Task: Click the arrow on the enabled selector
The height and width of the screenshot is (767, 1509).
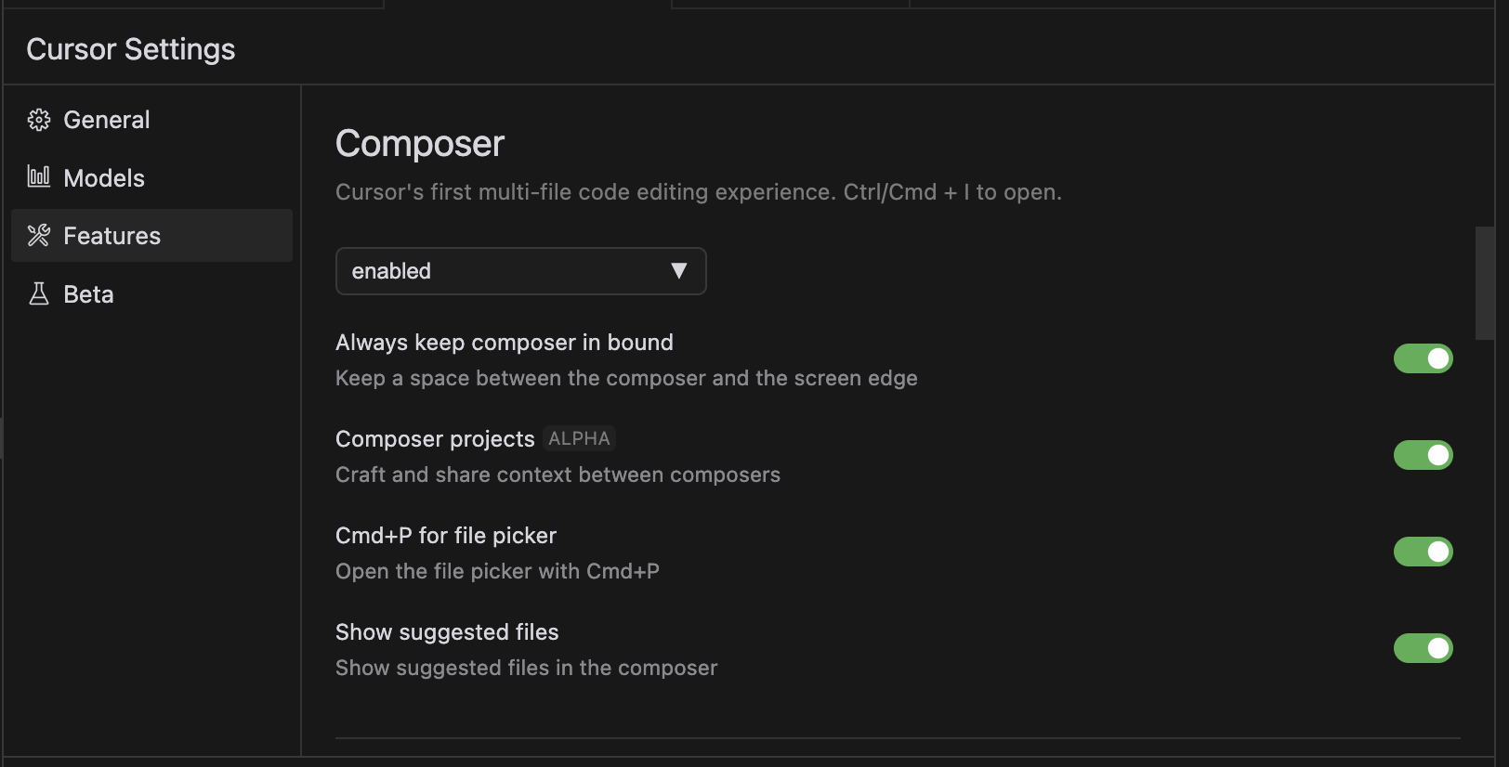Action: tap(678, 271)
